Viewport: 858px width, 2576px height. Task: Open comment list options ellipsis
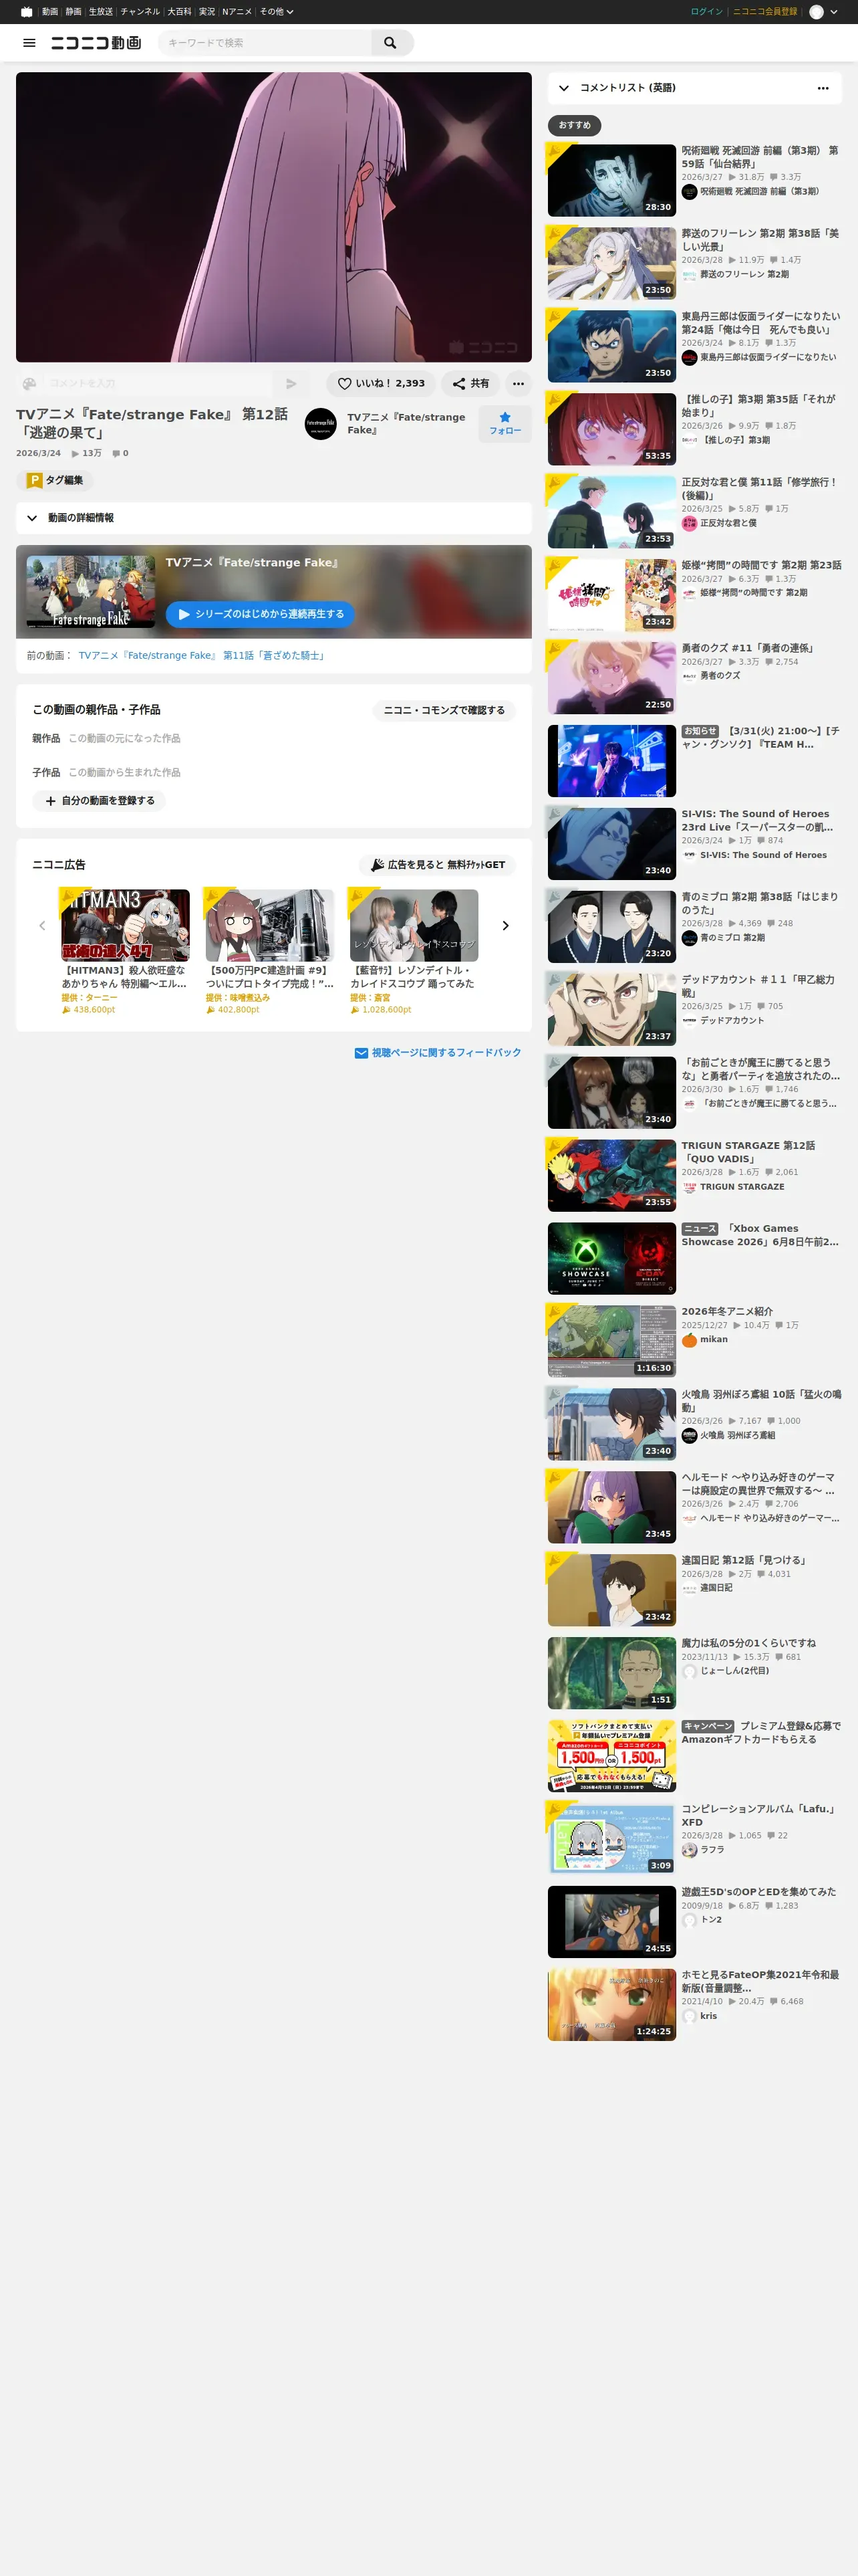pos(823,88)
